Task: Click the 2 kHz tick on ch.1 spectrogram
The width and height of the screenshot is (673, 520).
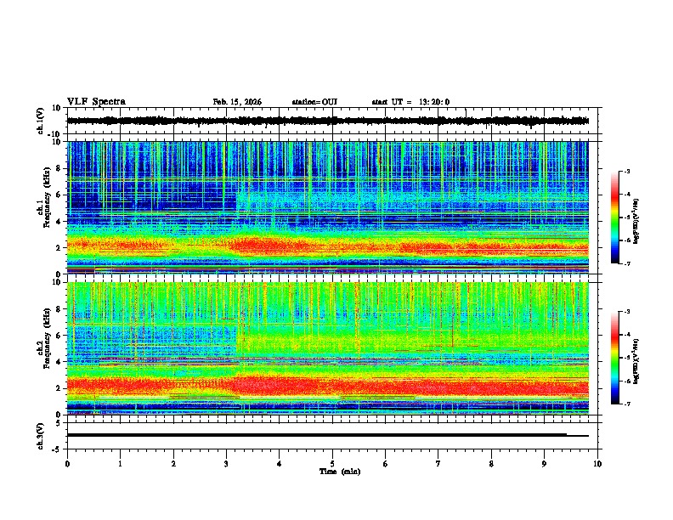Action: 59,248
